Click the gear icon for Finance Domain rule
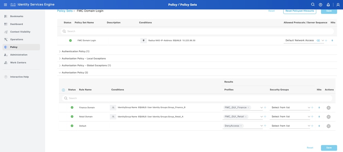 click(329, 108)
